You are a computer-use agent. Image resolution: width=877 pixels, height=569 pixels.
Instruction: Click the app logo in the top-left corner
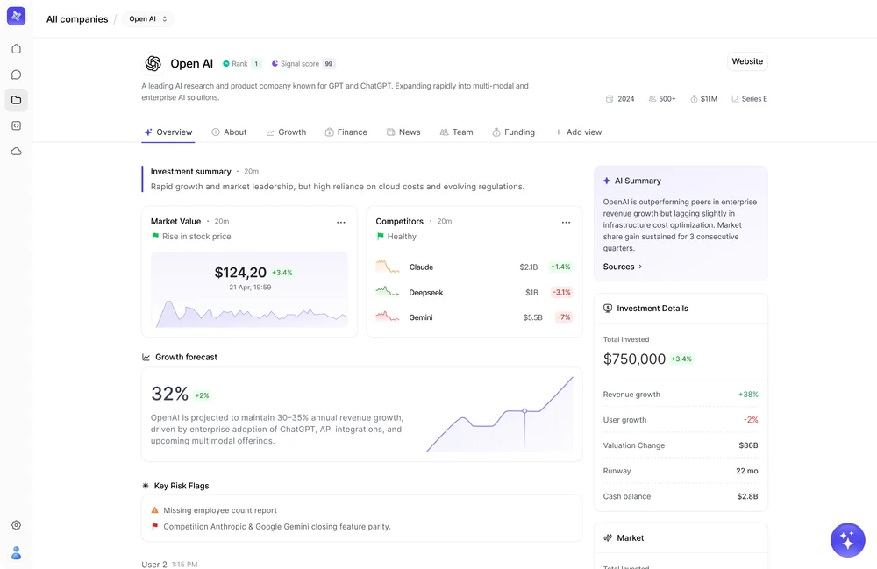tap(16, 16)
